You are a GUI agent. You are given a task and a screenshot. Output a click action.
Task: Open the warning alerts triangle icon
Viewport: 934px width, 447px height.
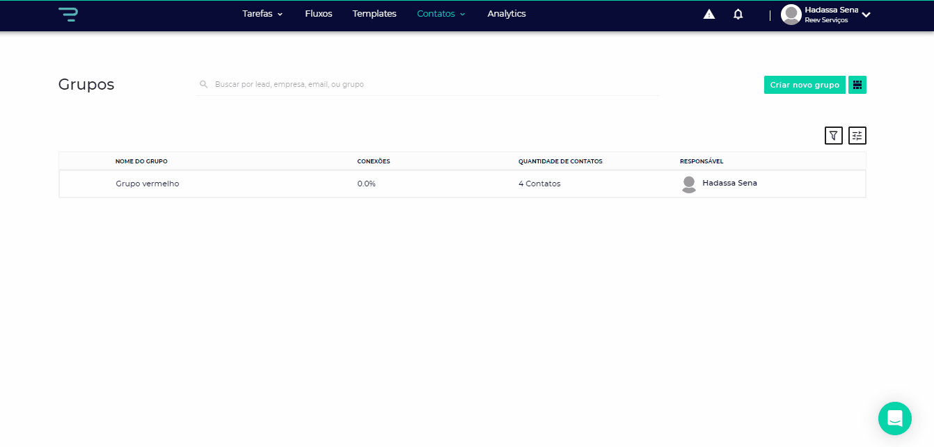[x=709, y=14]
